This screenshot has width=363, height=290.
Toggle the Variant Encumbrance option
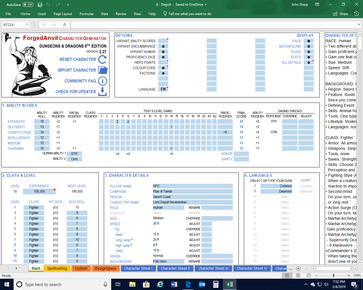point(163,46)
